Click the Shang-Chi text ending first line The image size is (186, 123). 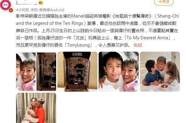pyautogui.click(x=168, y=16)
